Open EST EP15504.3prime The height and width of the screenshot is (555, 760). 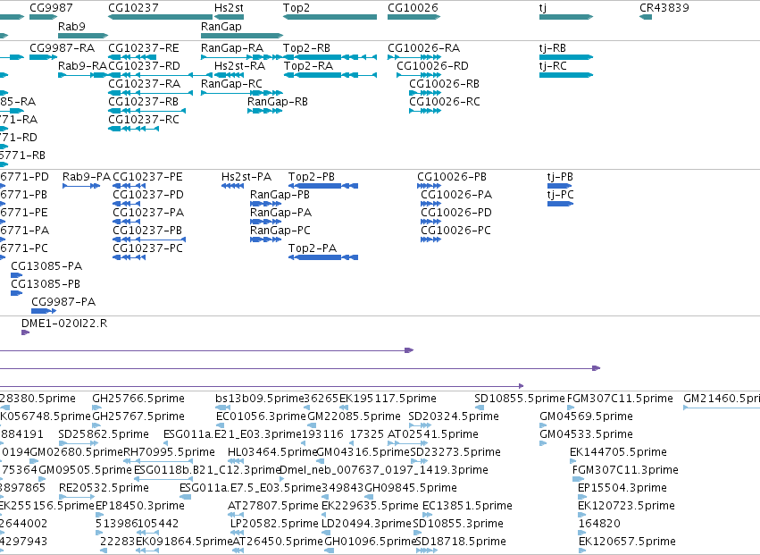pyautogui.click(x=623, y=488)
